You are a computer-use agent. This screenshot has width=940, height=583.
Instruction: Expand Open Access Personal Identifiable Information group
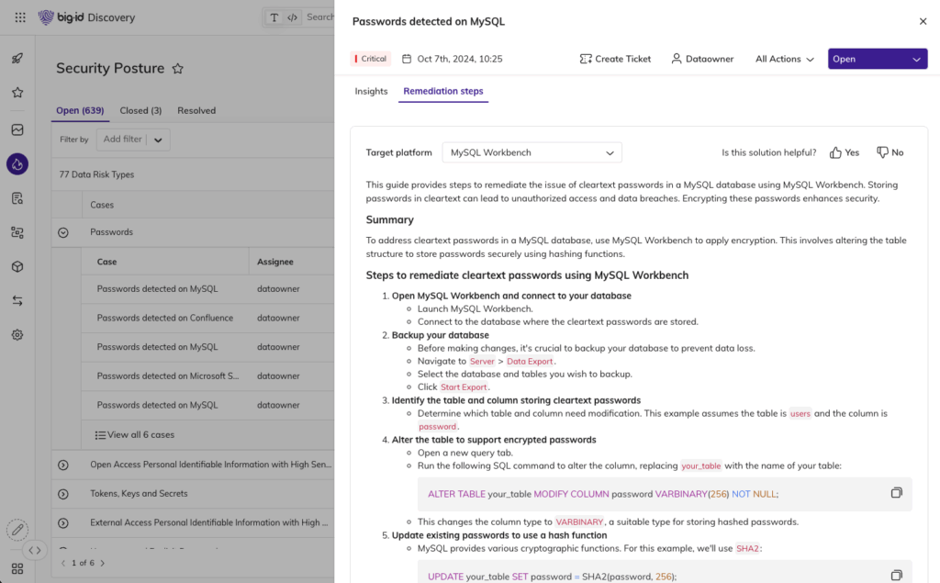pos(63,465)
